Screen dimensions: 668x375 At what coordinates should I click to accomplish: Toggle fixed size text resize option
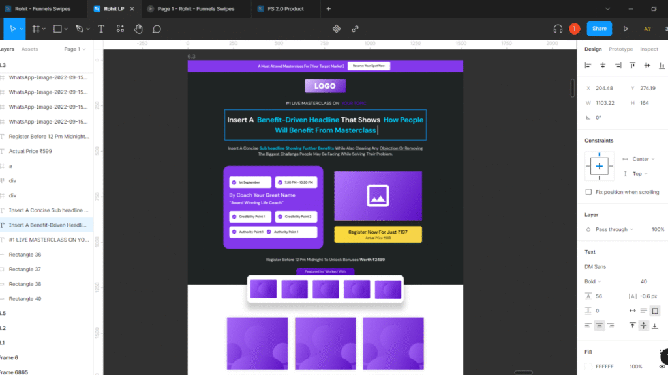[655, 311]
